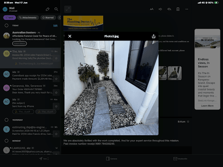Open AA text size options
The height and width of the screenshot is (167, 223).
152,9
